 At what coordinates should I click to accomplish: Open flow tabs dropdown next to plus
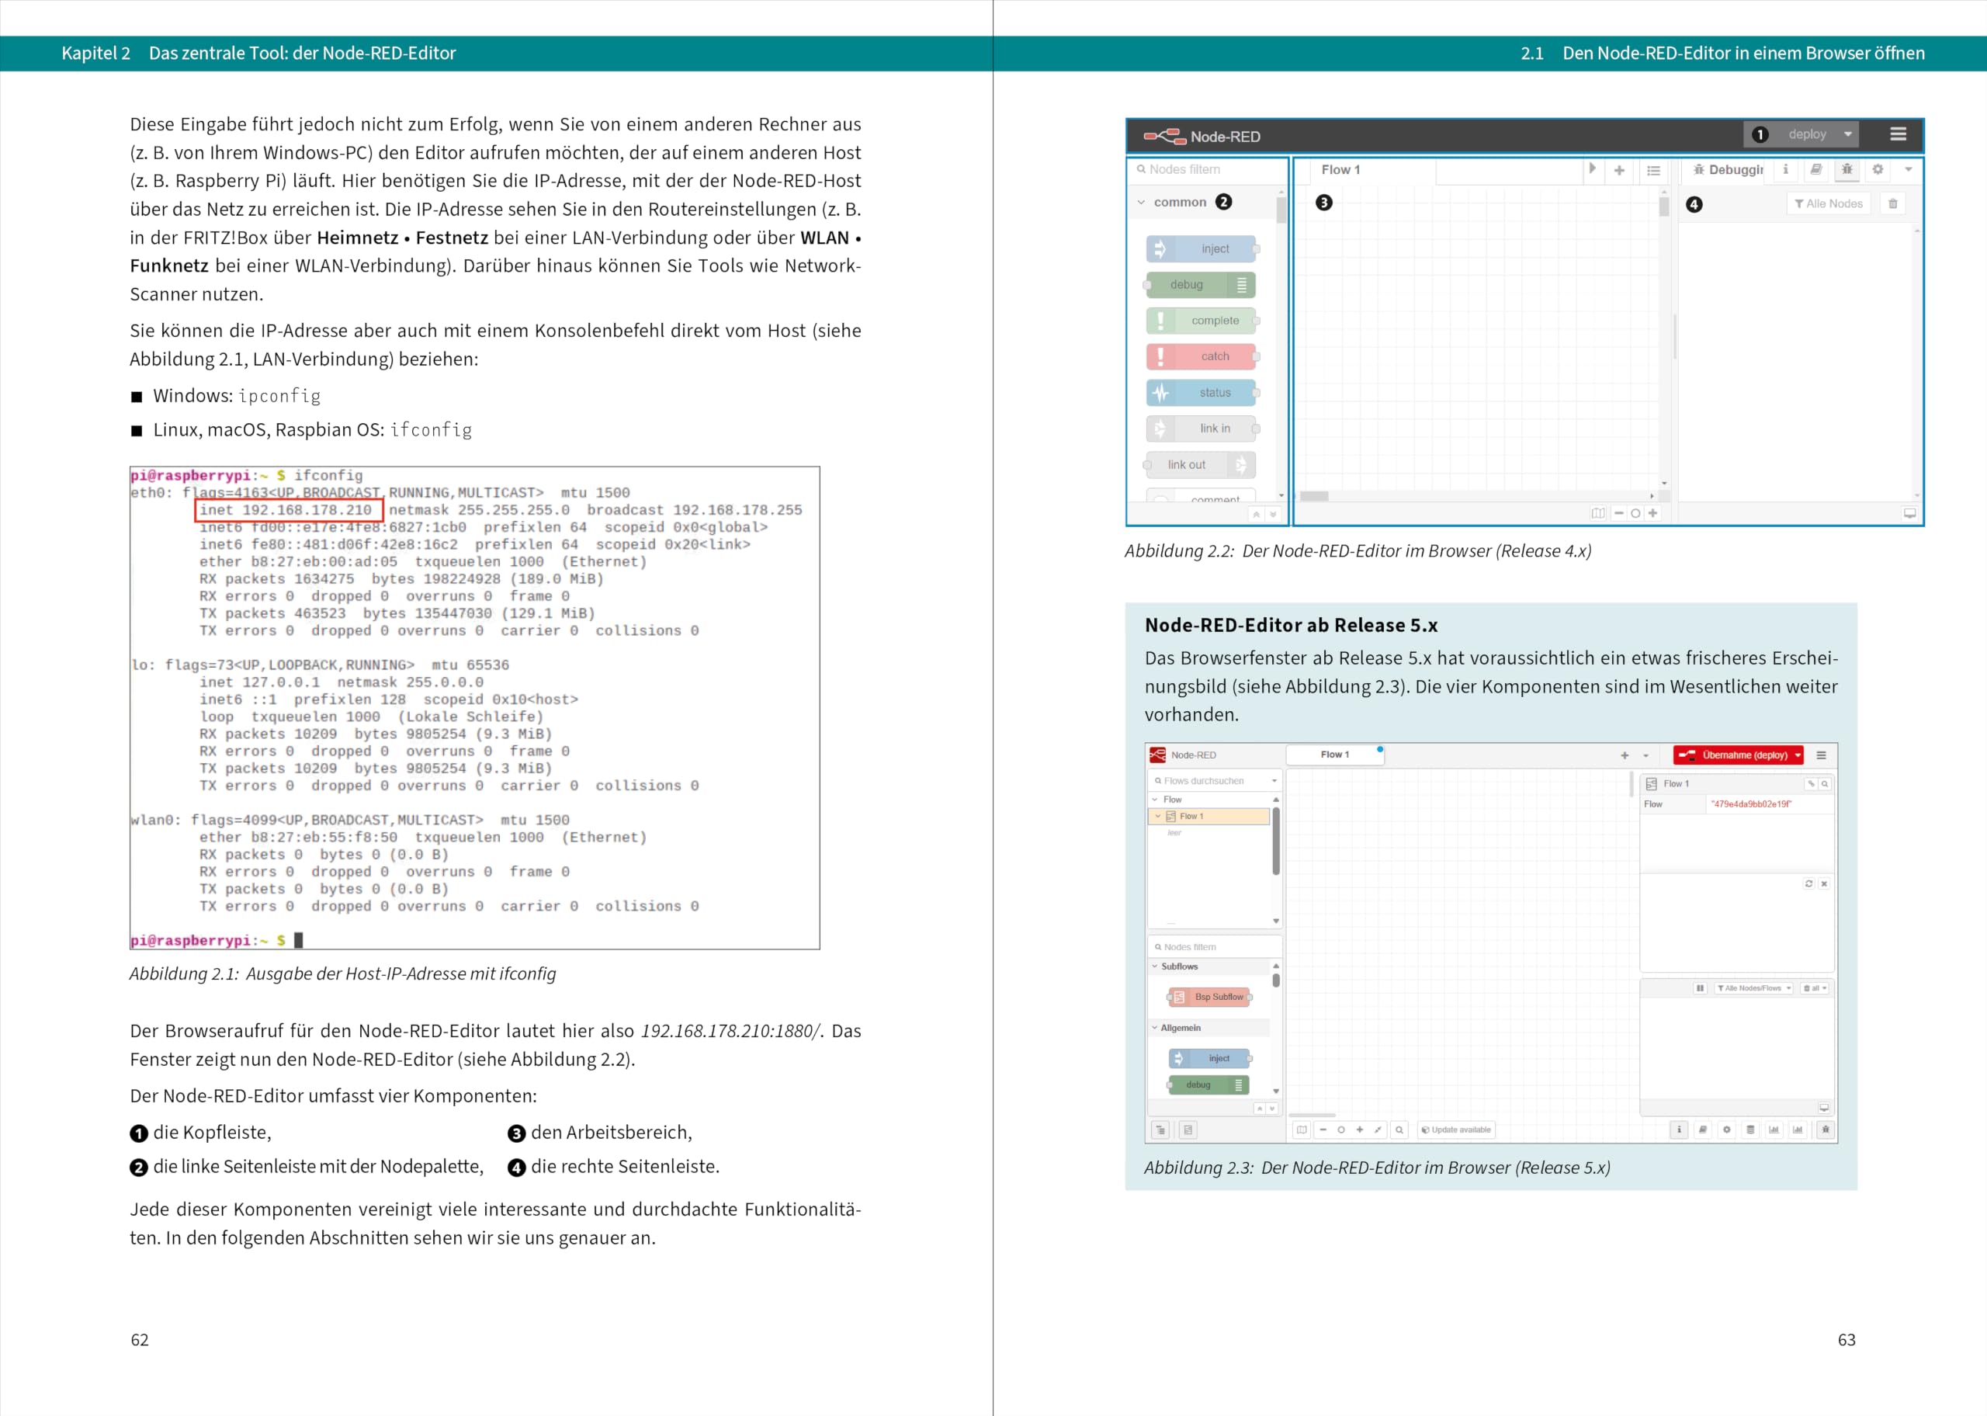1645,756
